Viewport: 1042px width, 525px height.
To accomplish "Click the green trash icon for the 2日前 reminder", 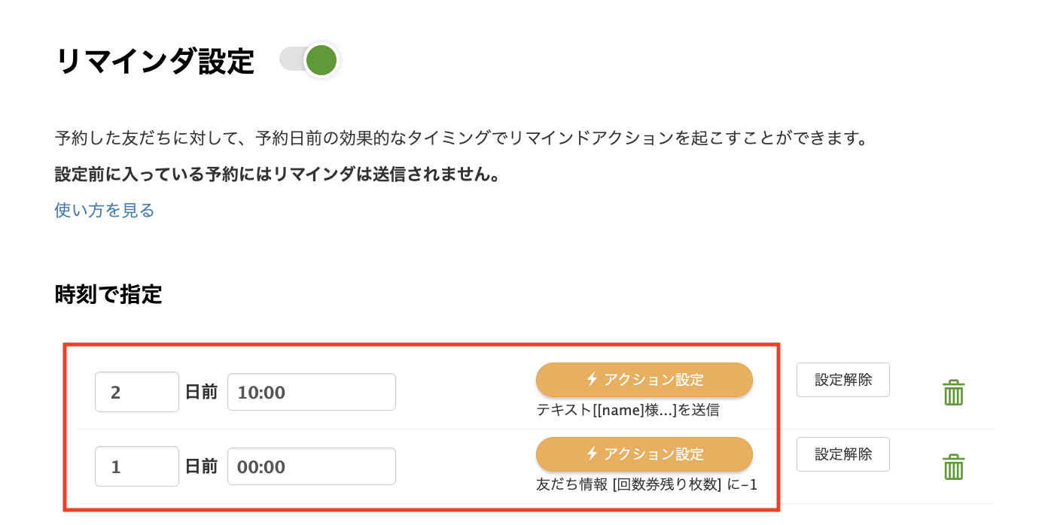I will coord(953,391).
